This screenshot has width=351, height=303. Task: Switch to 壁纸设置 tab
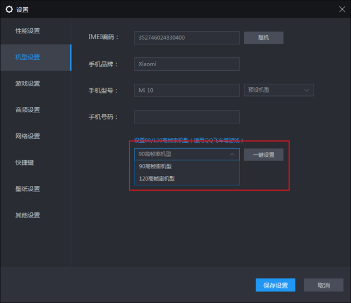(28, 189)
